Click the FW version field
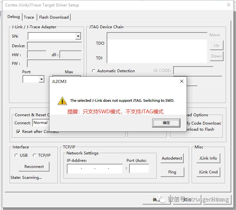This screenshot has width=236, height=210. 54,64
